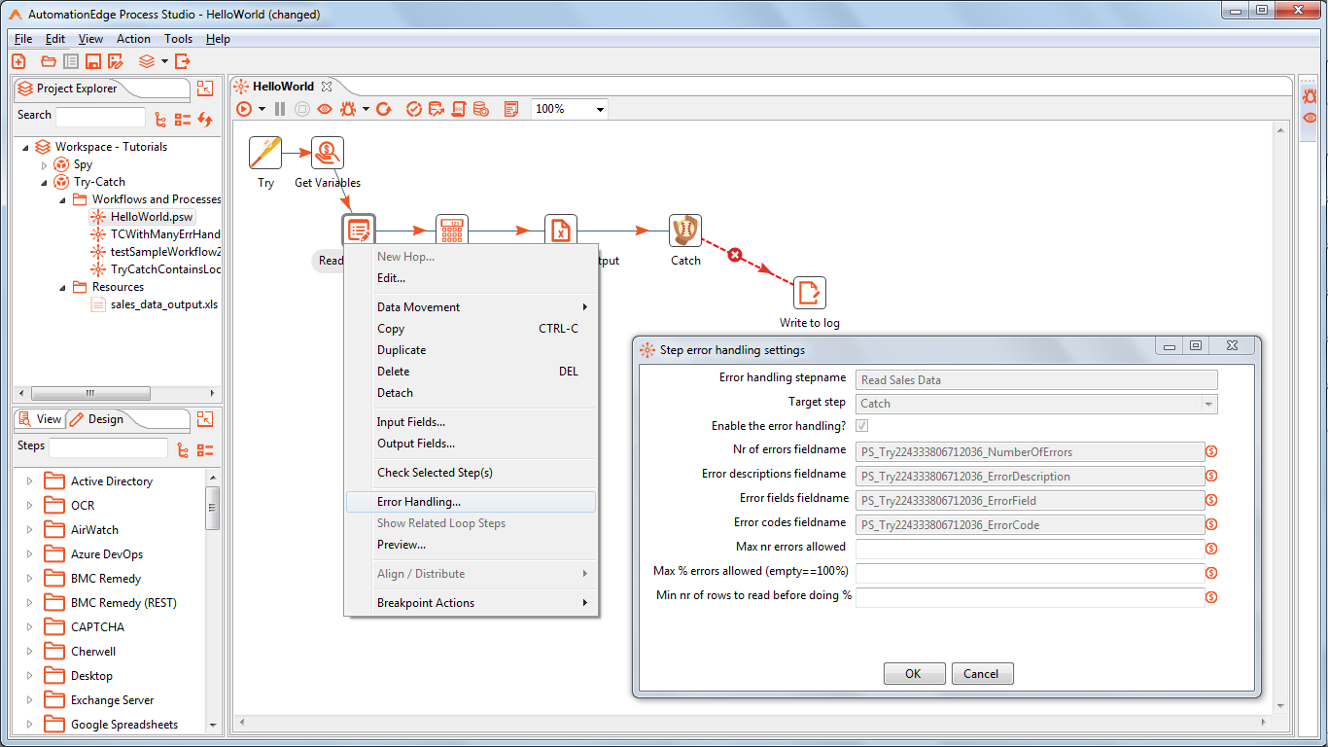Collapse the Workflows and Processes folder

click(62, 199)
